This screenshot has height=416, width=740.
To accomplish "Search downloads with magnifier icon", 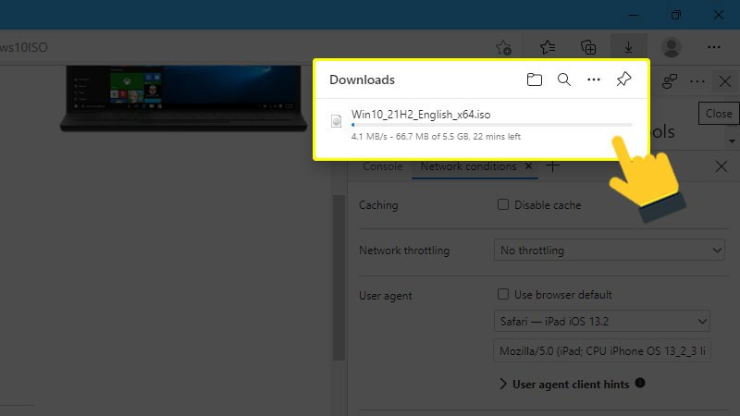I will pos(564,80).
